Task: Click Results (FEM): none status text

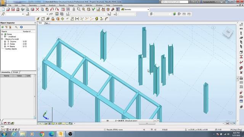Action: point(114,129)
